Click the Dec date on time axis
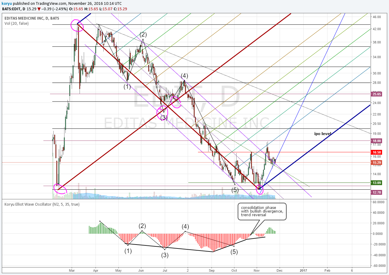389x275 pixels. pos(280,271)
